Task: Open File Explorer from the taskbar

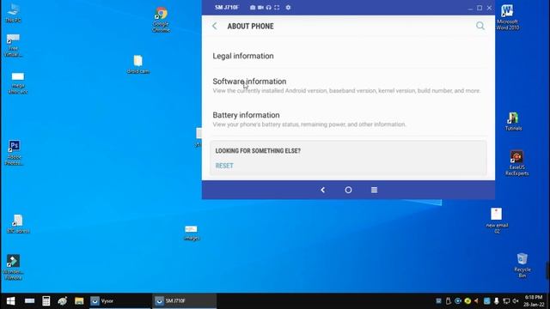Action: [79, 301]
